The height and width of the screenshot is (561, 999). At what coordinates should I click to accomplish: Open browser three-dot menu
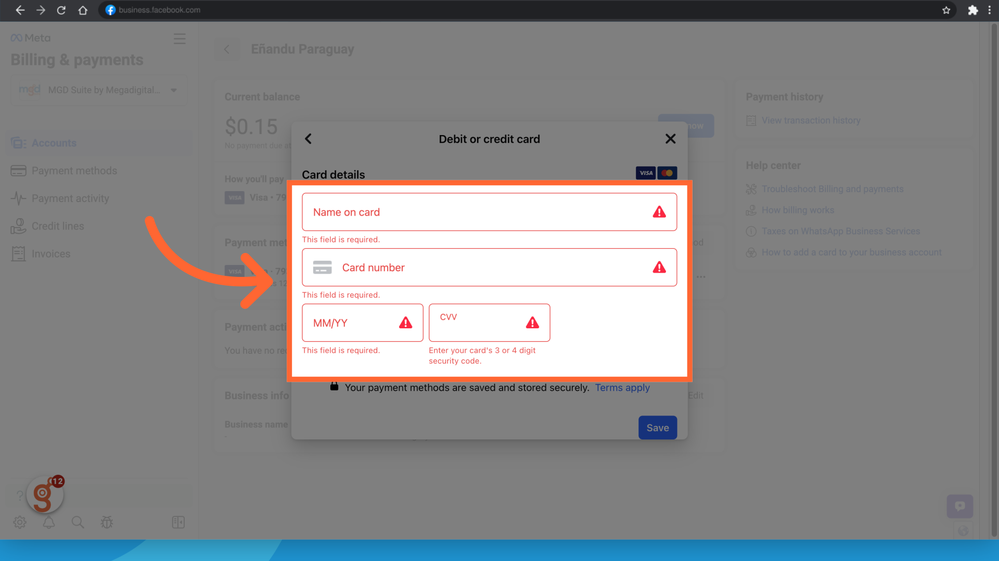tap(989, 10)
